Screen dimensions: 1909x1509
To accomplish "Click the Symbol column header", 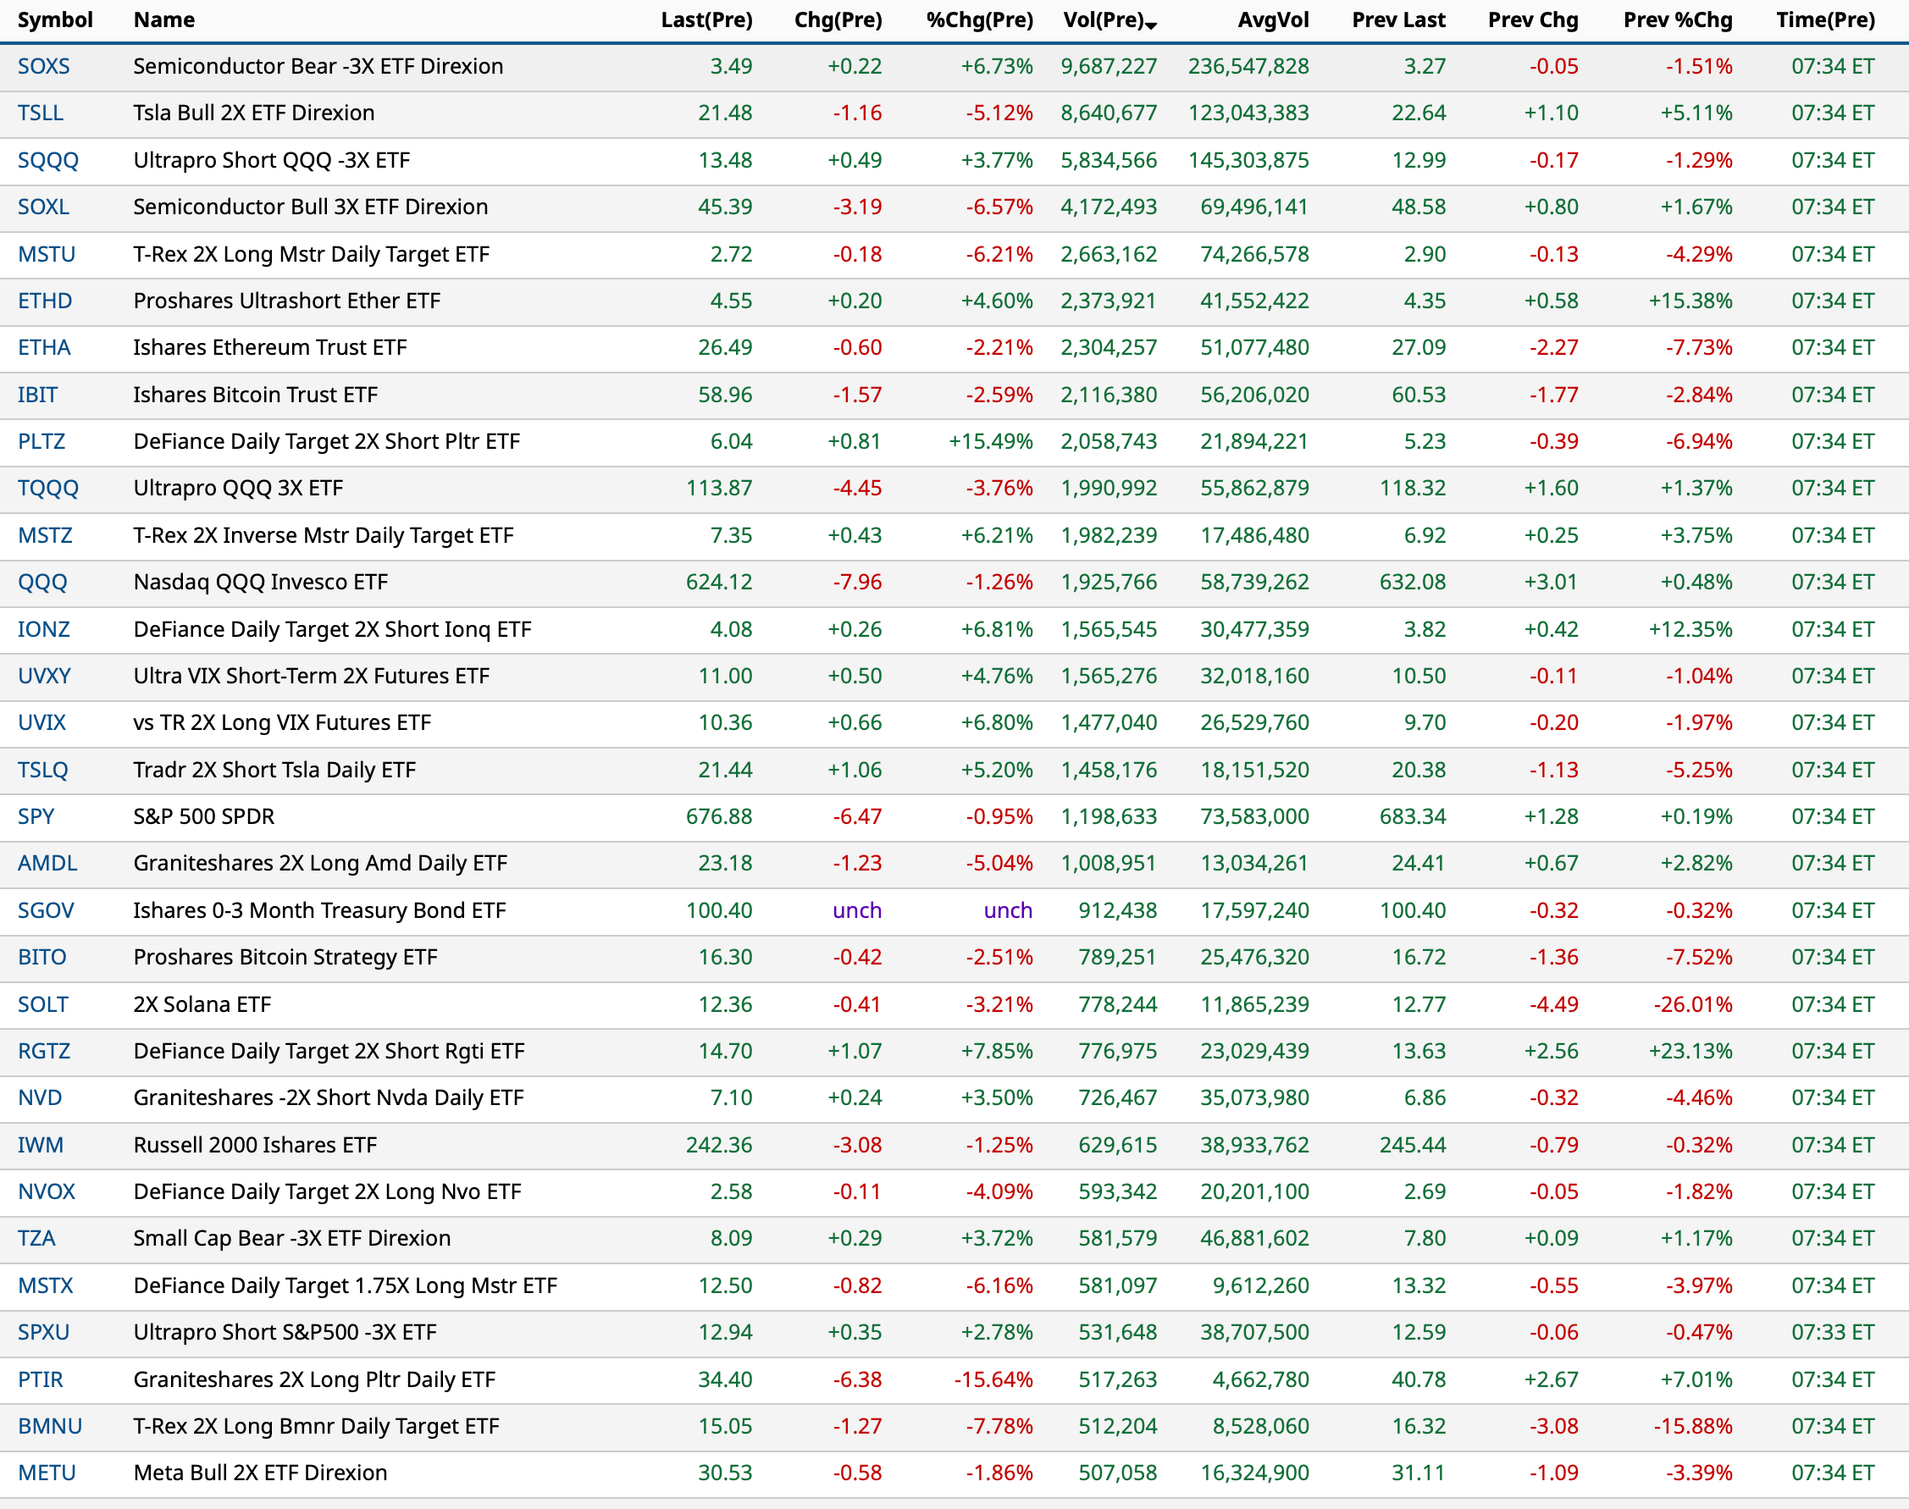I will point(55,19).
